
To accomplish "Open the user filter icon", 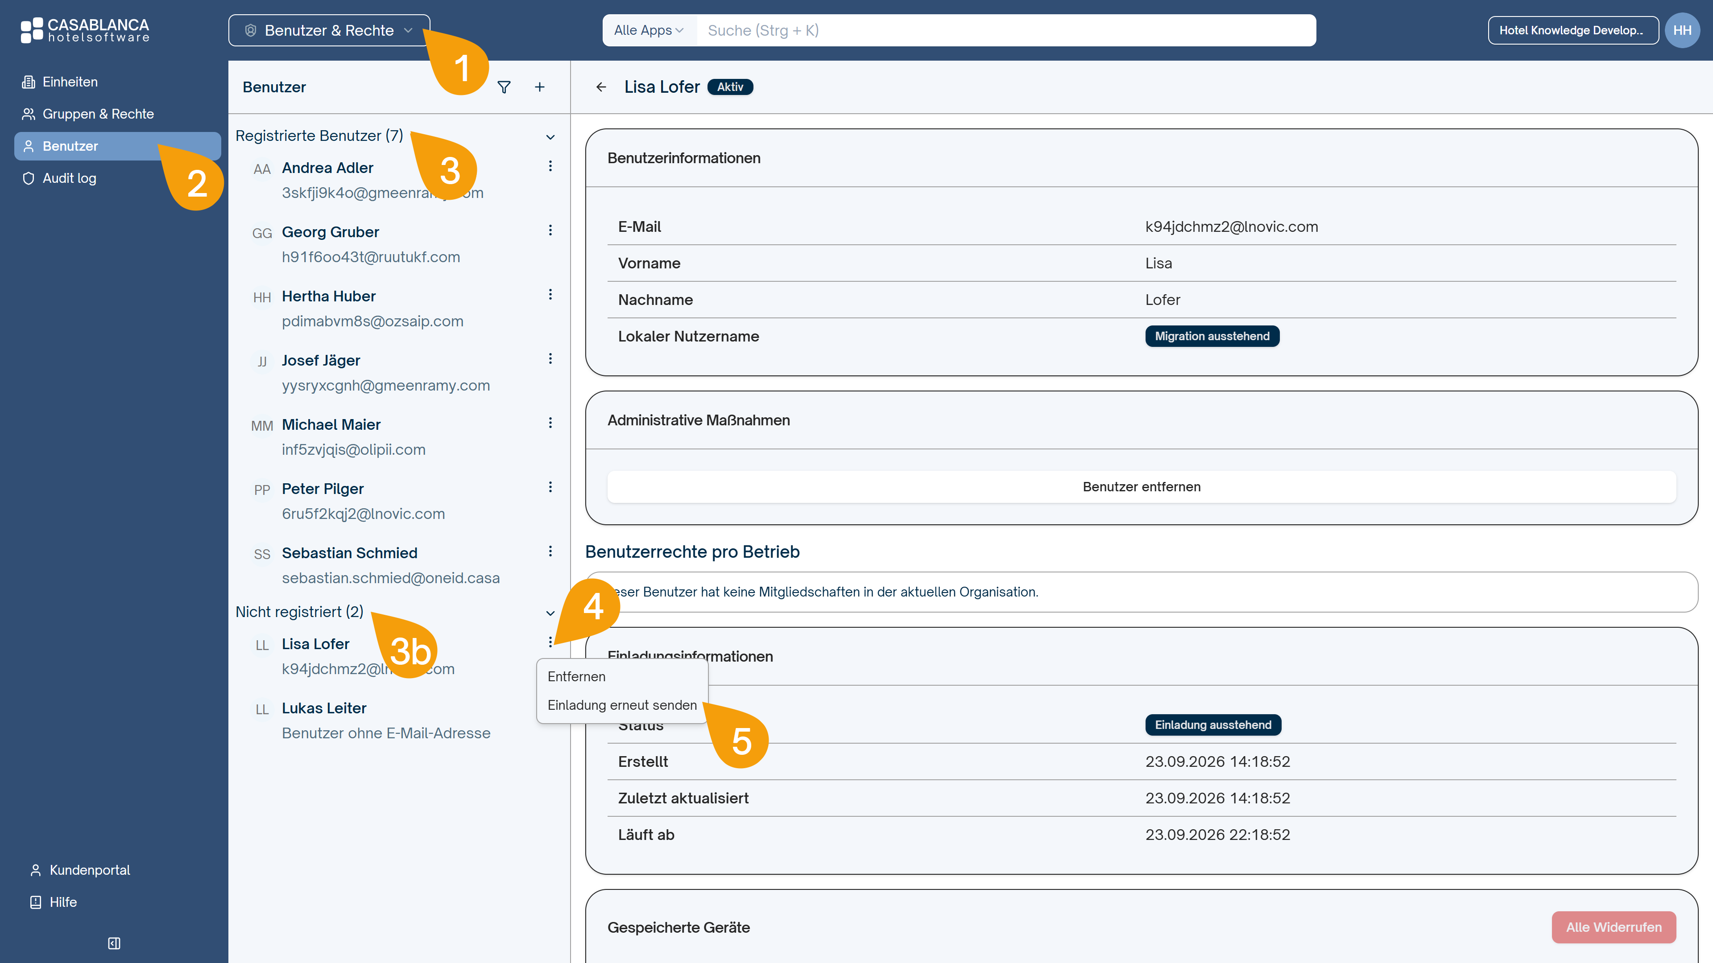I will click(x=504, y=87).
